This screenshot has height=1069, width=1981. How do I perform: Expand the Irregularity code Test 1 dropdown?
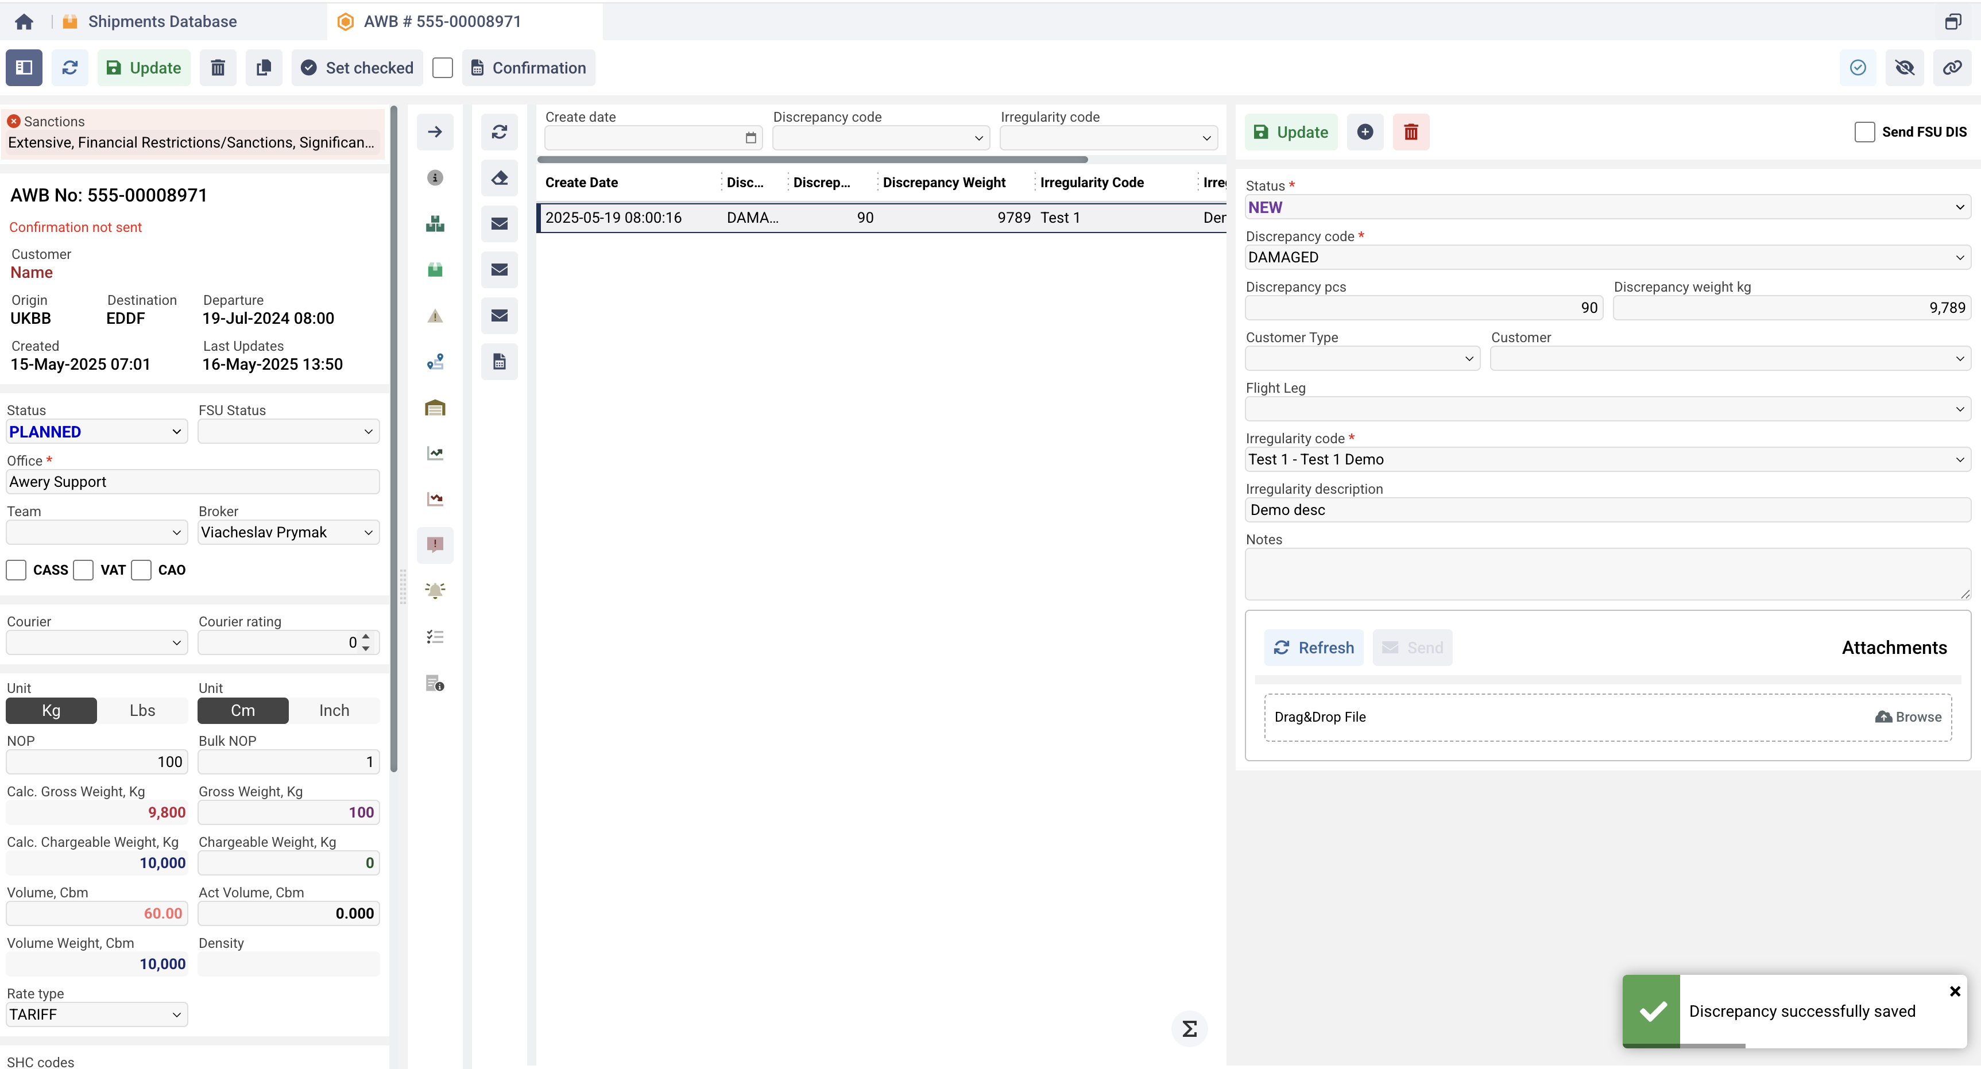[1607, 459]
